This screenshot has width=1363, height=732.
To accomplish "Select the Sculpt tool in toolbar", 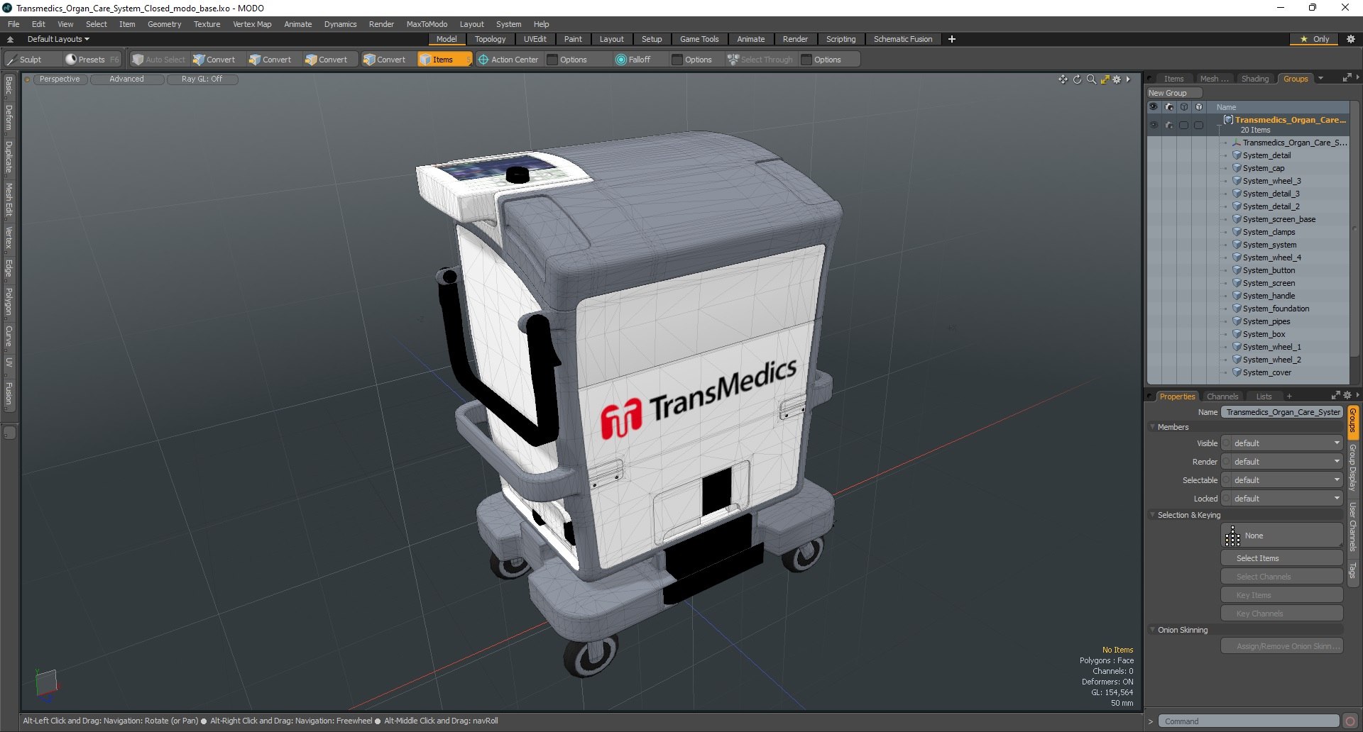I will tap(25, 60).
